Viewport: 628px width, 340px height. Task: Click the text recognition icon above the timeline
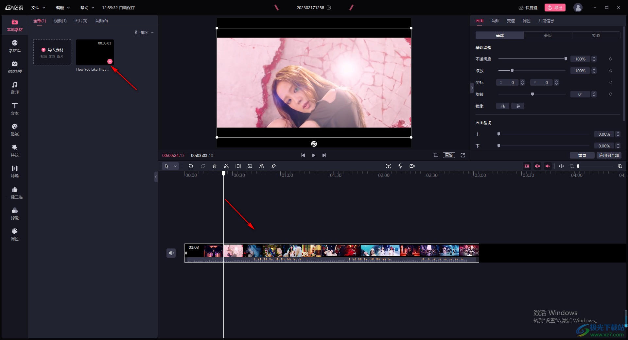[389, 166]
